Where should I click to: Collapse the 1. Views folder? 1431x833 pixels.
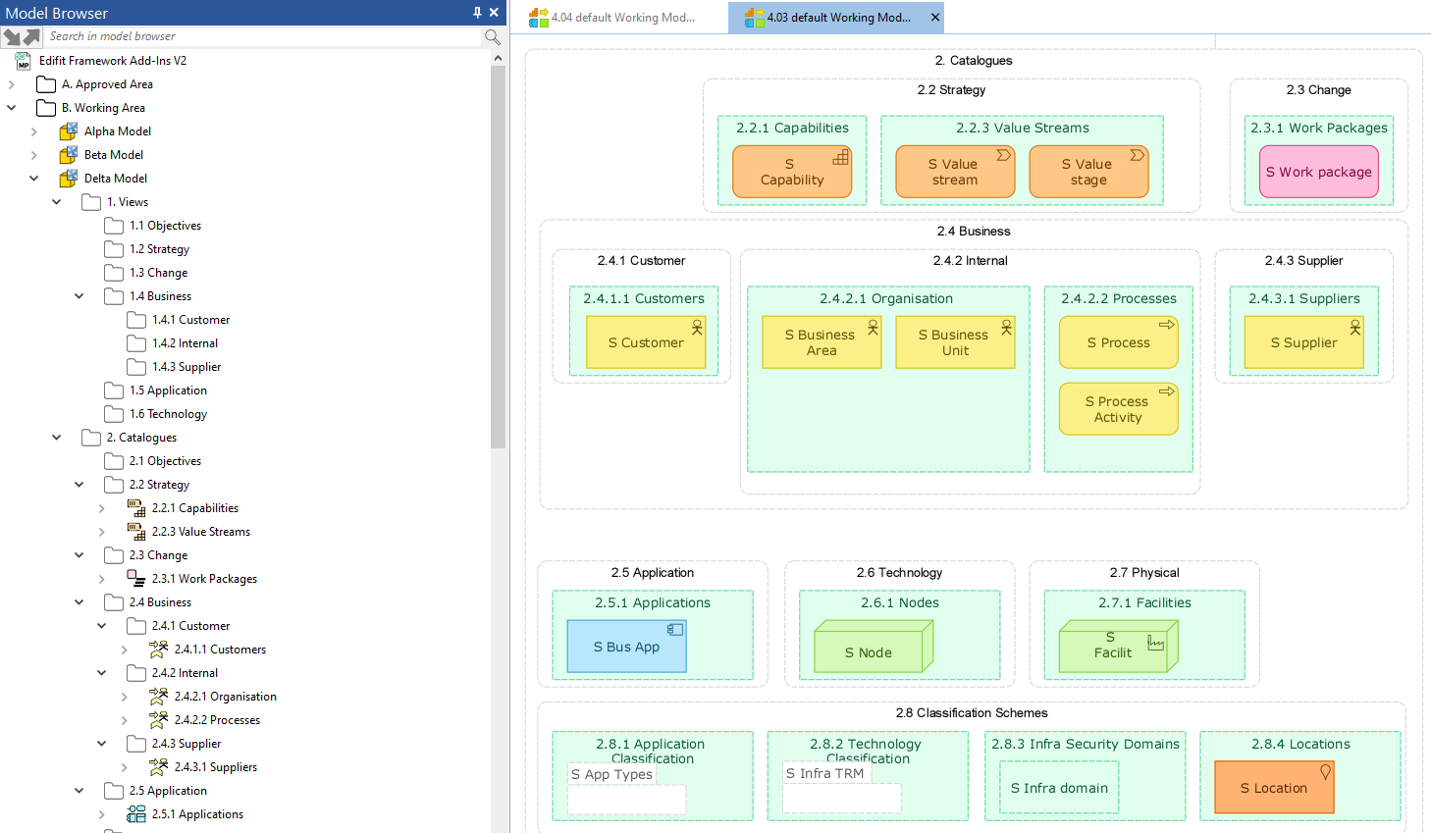[57, 202]
